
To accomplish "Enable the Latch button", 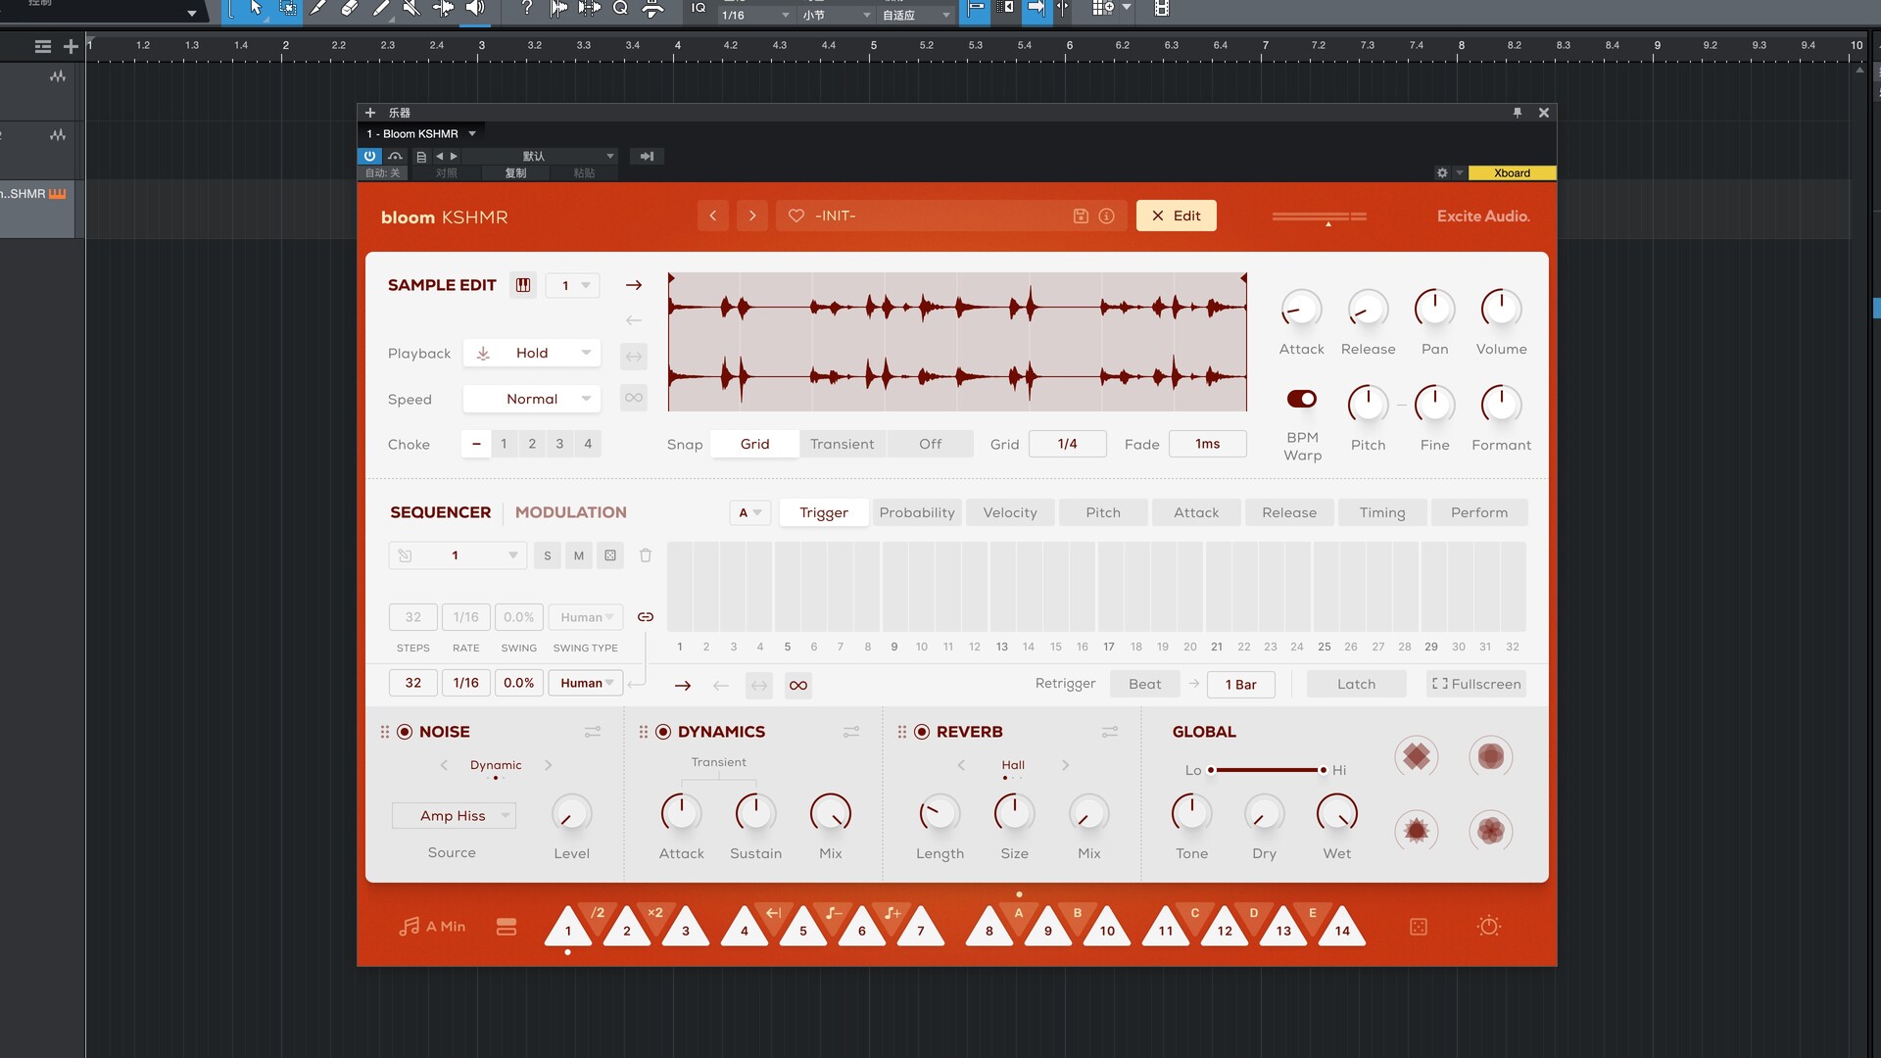I will [1357, 684].
